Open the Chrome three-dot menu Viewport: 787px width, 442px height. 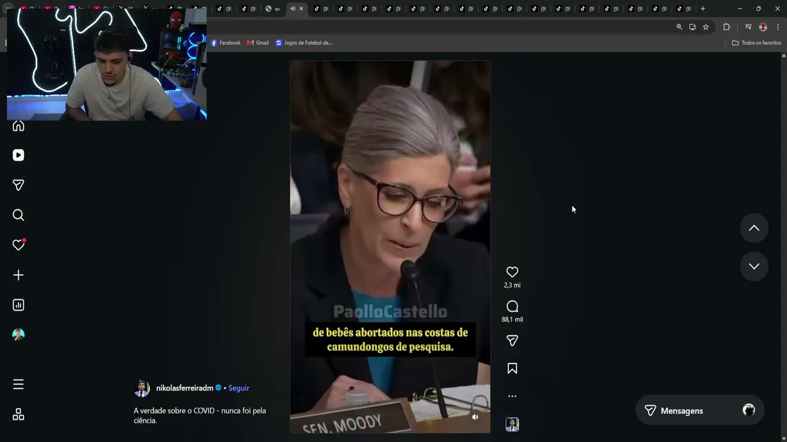(778, 27)
